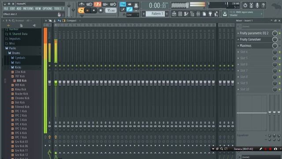The image size is (282, 159).
Task: Click the browser search magnifier icon
Action: tap(13, 21)
